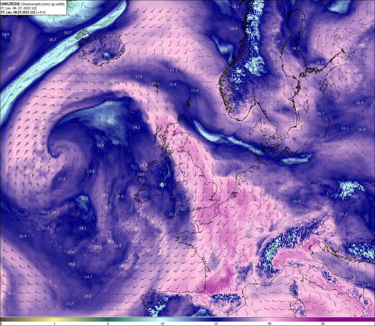Click the map value '13.9'
This screenshot has height=326, width=375.
91,171
